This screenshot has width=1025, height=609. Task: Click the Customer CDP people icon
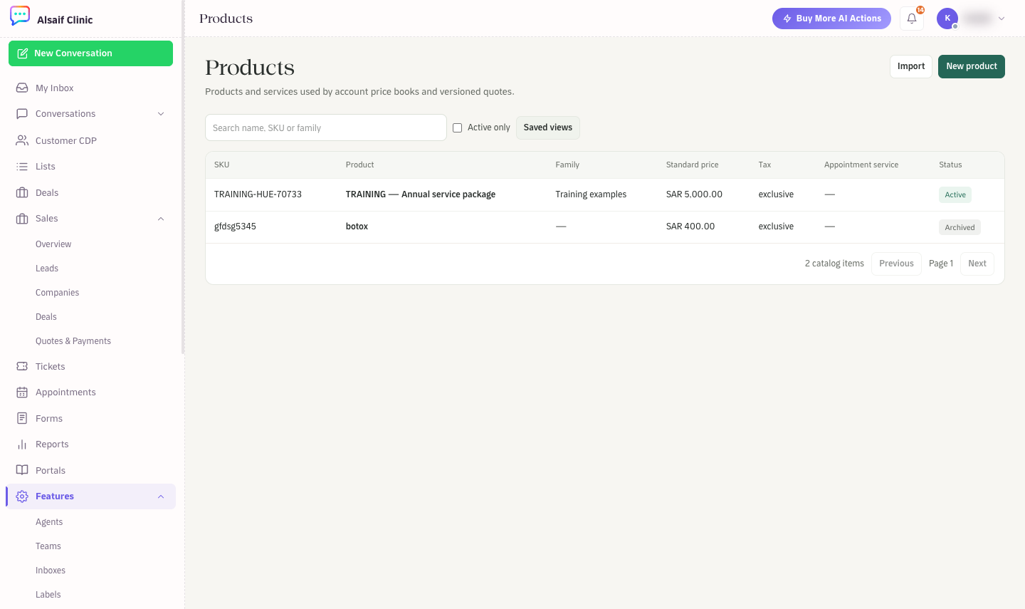click(22, 140)
